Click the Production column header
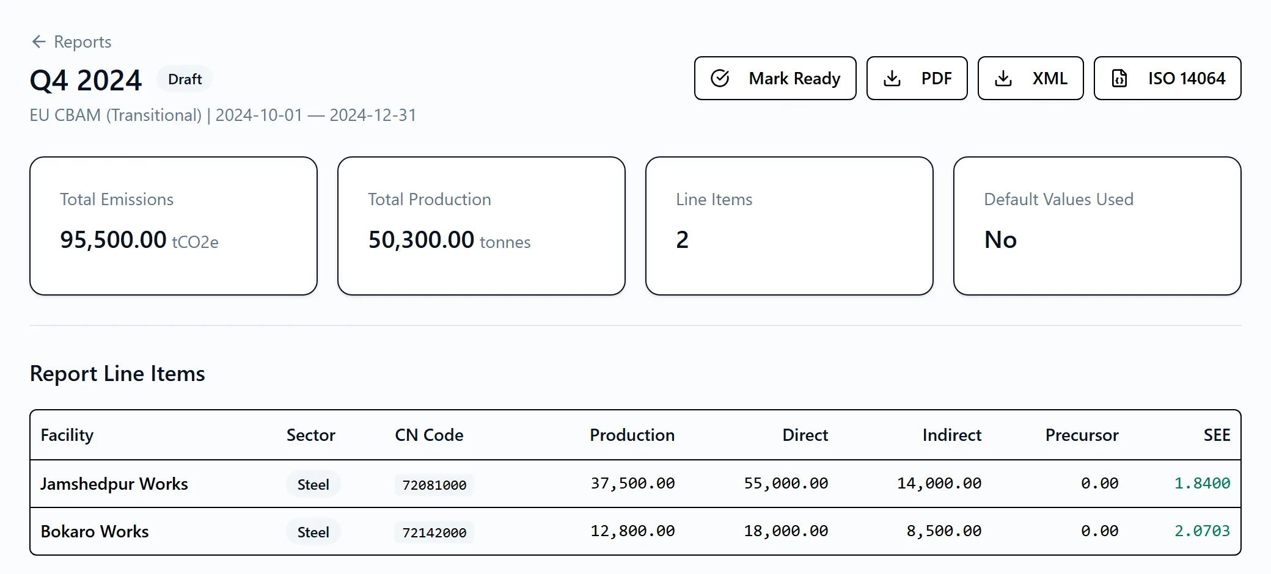Viewport: 1271px width, 574px height. click(632, 435)
